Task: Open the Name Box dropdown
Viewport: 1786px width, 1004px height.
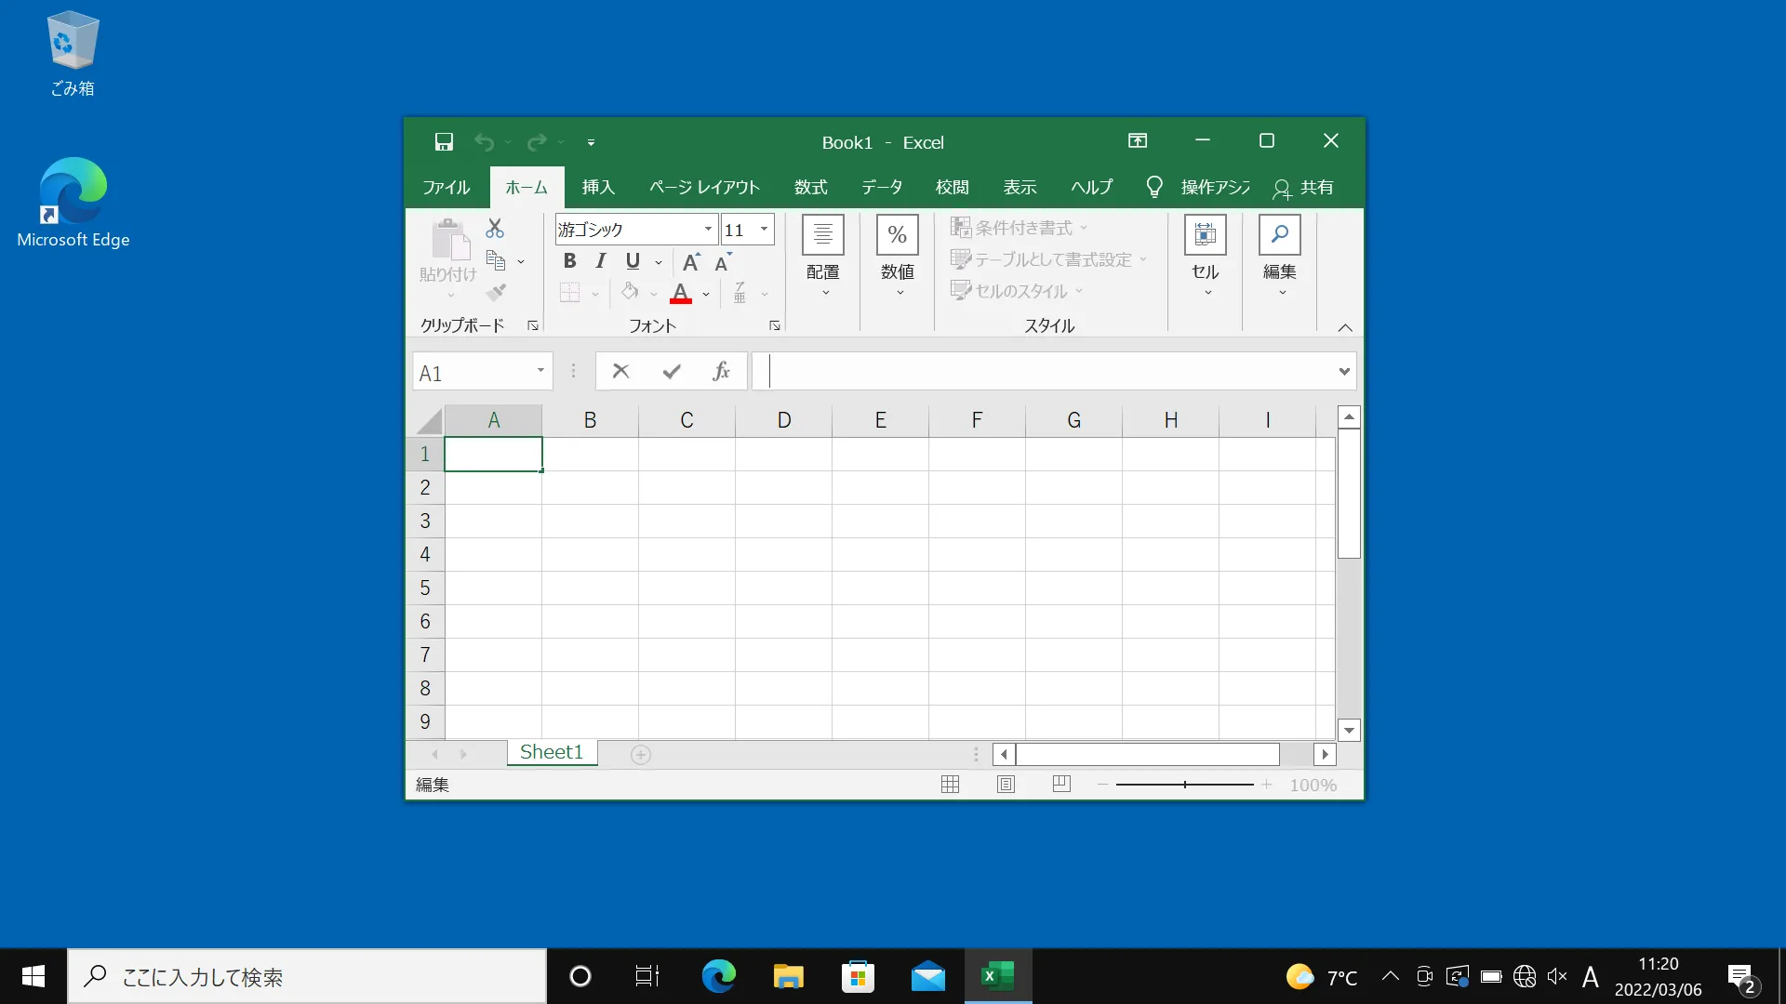Action: [540, 371]
